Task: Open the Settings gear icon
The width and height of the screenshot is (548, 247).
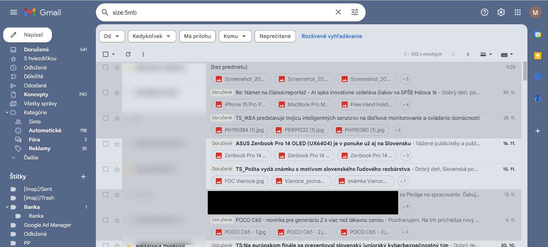Action: point(501,12)
